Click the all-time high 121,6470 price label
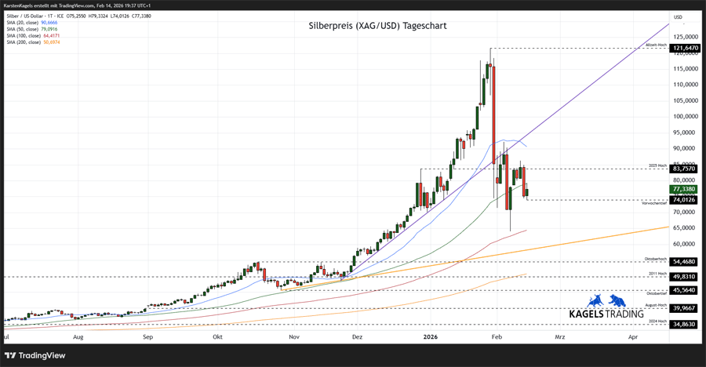Image resolution: width=706 pixels, height=367 pixels. [x=685, y=49]
